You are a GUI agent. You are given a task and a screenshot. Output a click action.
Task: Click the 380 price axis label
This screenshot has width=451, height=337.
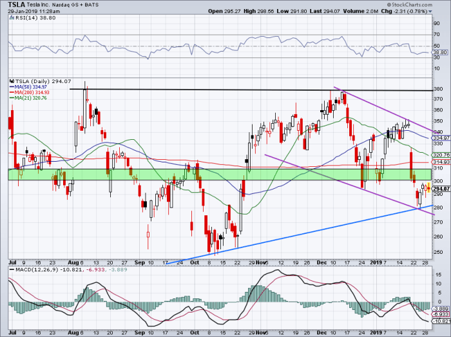click(x=438, y=89)
